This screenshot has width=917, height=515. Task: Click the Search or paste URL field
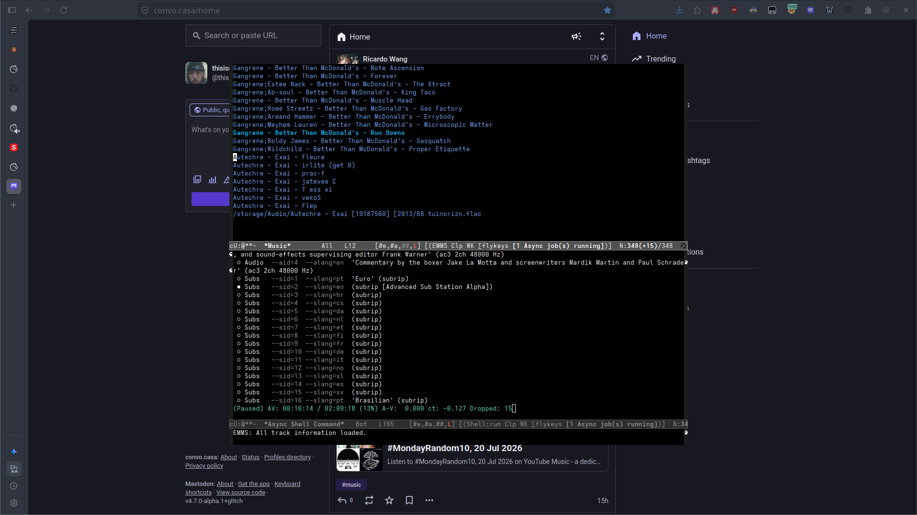point(253,36)
